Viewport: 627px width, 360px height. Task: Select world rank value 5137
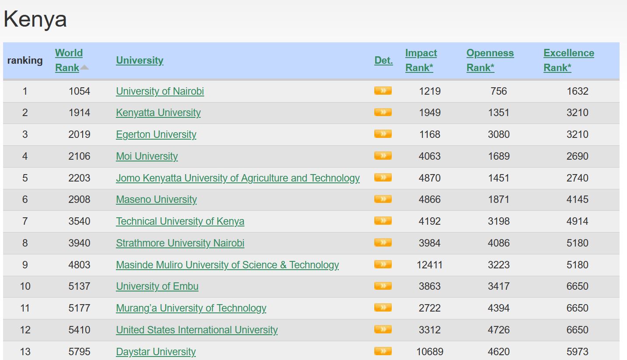[79, 286]
